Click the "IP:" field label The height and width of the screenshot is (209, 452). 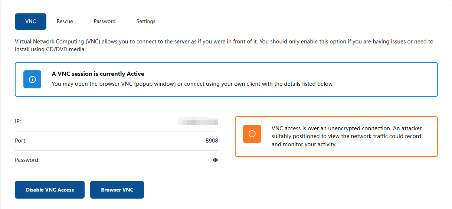18,121
